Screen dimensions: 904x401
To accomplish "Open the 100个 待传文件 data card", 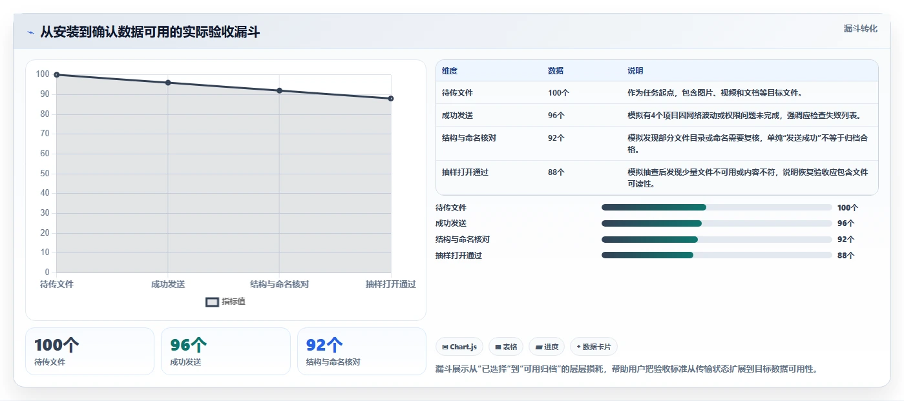I will coord(90,351).
